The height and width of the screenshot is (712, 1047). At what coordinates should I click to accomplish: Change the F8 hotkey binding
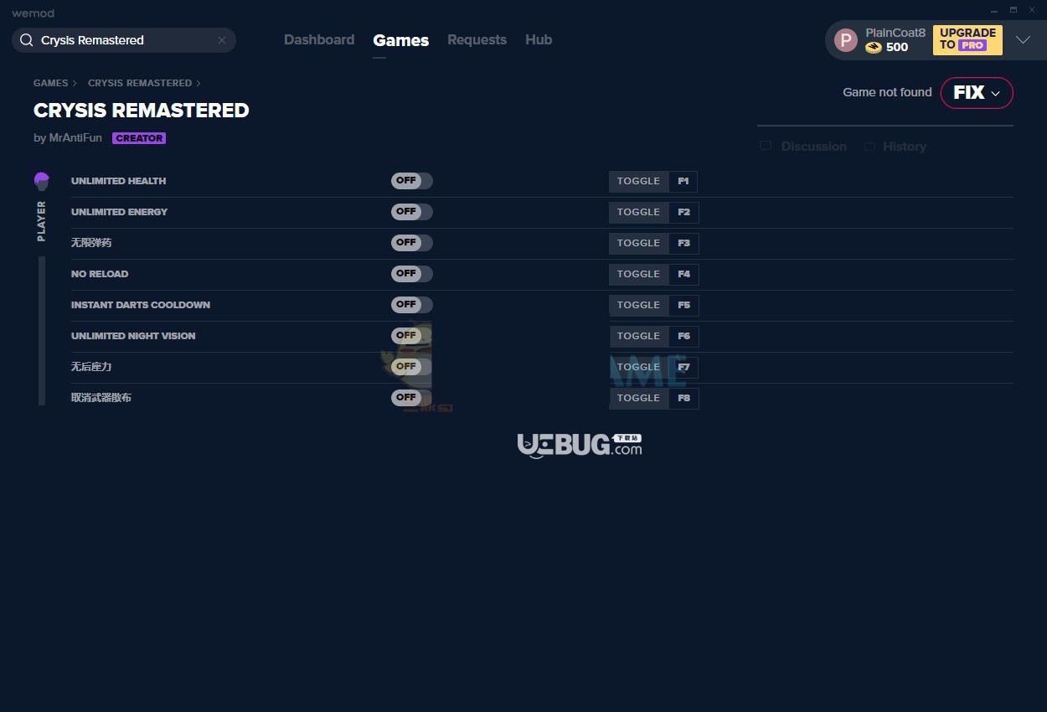pos(683,398)
